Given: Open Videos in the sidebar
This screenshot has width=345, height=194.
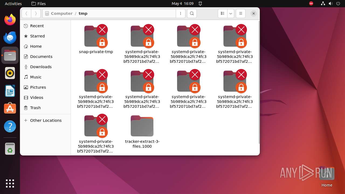Looking at the screenshot, I should (x=45, y=98).
